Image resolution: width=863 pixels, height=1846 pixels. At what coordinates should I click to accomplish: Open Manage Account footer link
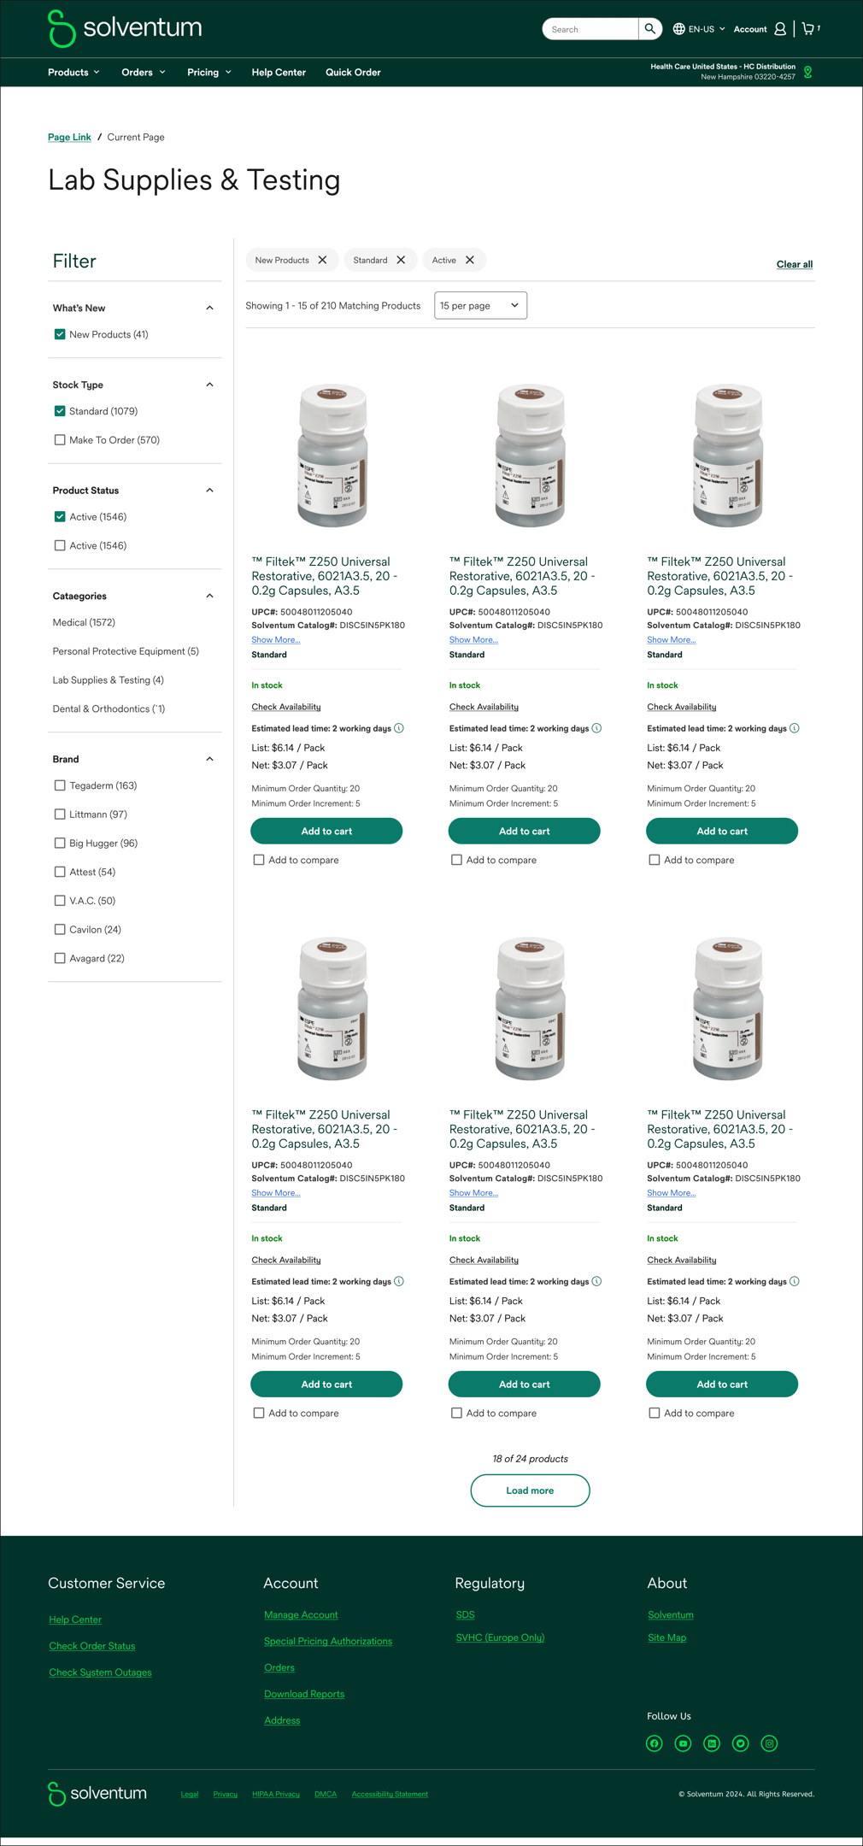301,1614
